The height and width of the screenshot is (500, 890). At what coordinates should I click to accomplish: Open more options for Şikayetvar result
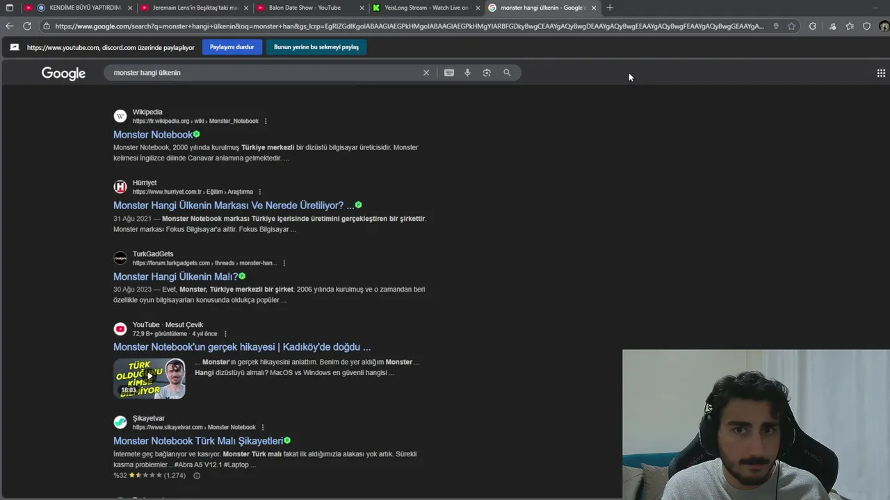tap(263, 427)
